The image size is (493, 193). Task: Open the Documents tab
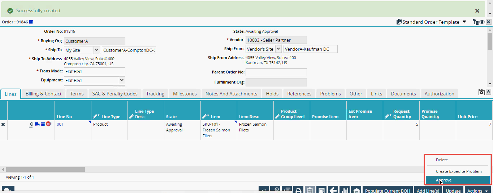click(403, 94)
